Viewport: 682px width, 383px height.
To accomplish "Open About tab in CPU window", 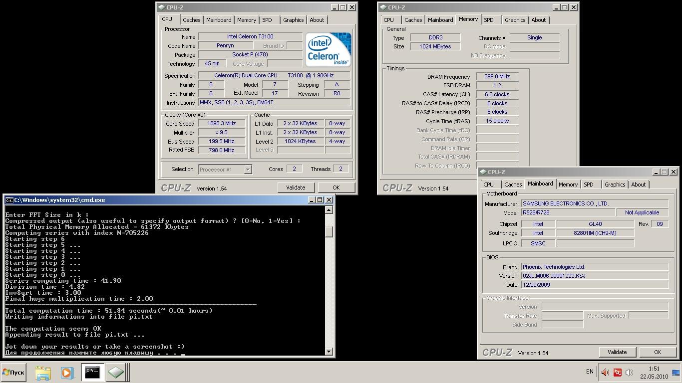I will pyautogui.click(x=317, y=20).
